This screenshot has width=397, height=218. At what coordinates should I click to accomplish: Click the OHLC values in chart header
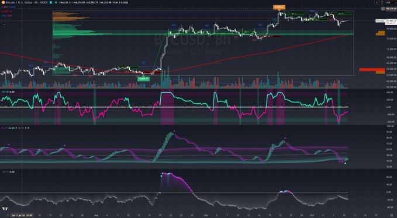tap(94, 2)
